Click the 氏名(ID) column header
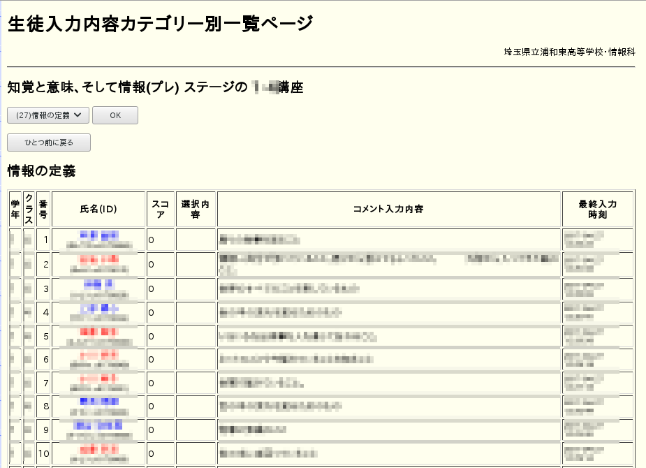The image size is (646, 468). (98, 209)
